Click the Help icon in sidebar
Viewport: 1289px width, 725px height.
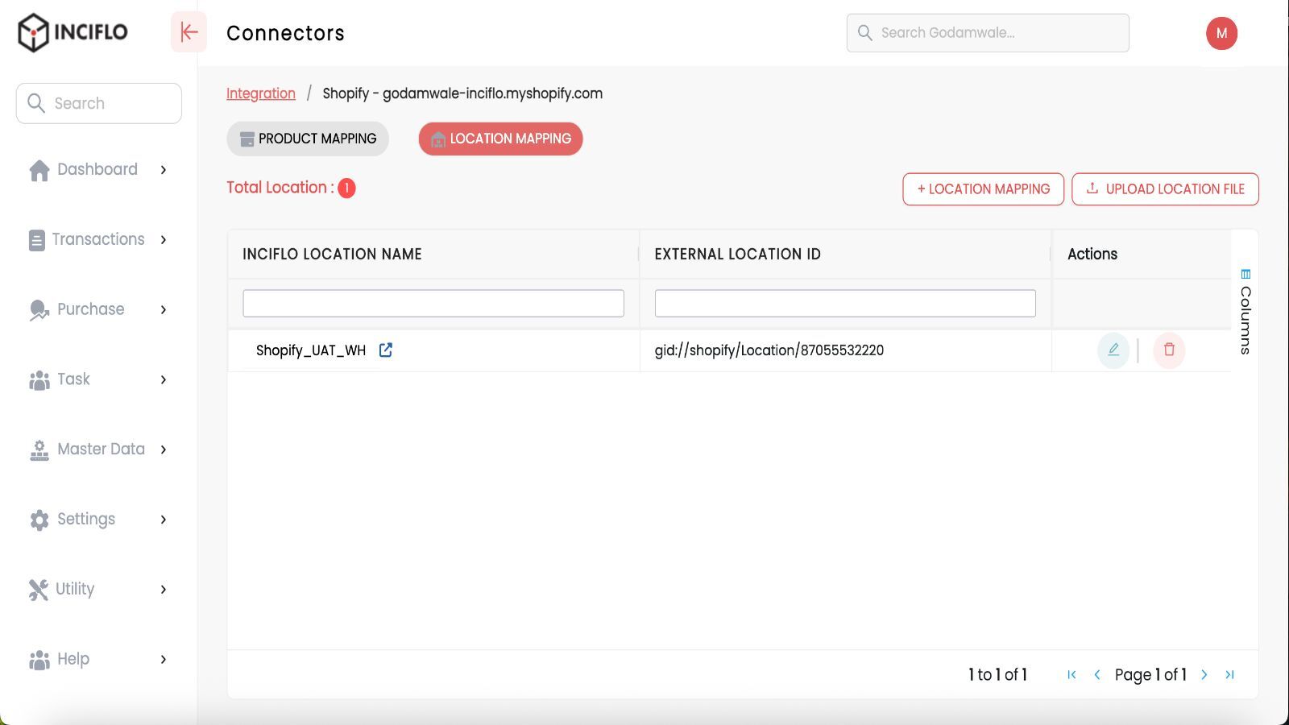[x=39, y=660]
